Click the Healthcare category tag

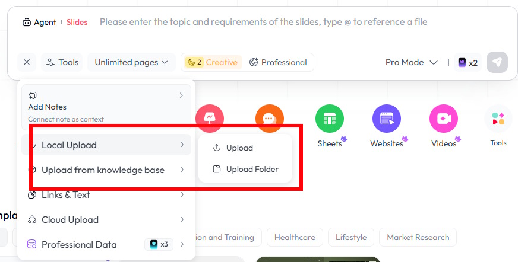tap(295, 237)
